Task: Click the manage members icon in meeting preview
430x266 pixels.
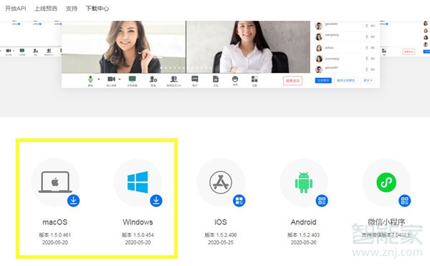Action: click(x=174, y=80)
